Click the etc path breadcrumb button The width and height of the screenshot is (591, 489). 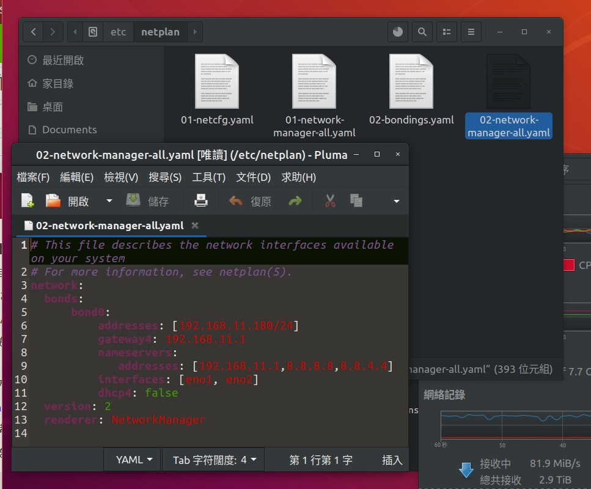[x=118, y=32]
